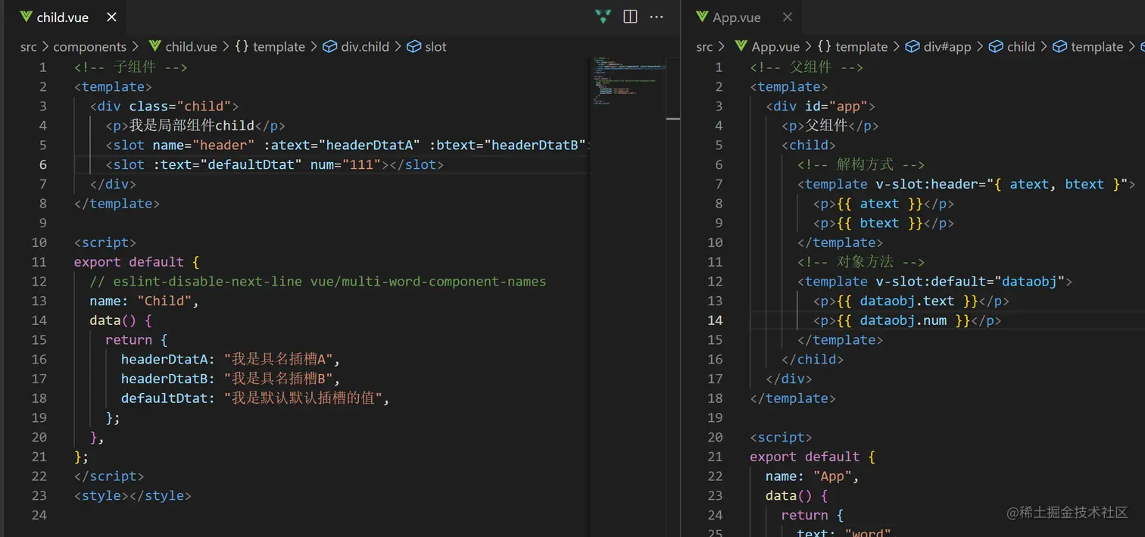Click the cube icon beside child breadcrumb
Image resolution: width=1145 pixels, height=537 pixels.
pyautogui.click(x=996, y=47)
